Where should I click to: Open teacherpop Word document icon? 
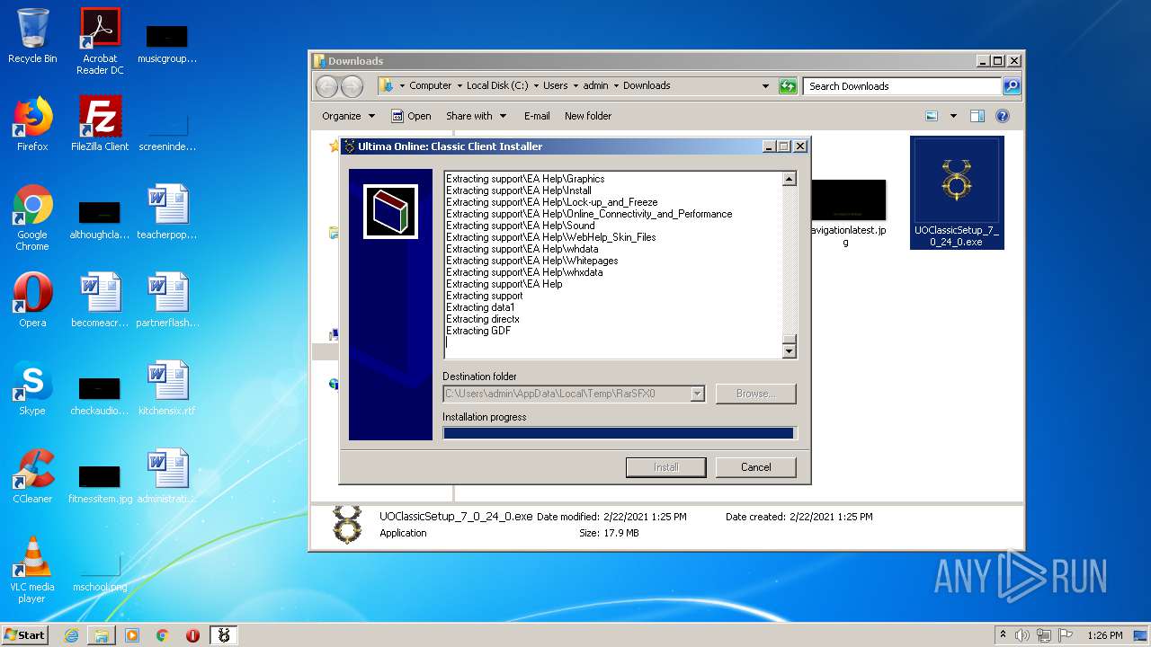coord(167,212)
